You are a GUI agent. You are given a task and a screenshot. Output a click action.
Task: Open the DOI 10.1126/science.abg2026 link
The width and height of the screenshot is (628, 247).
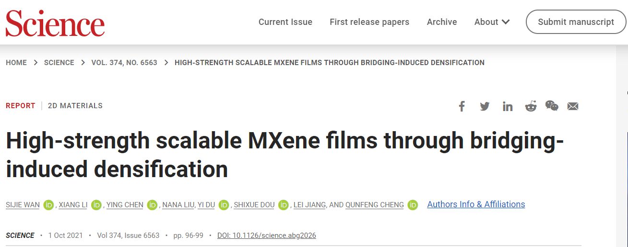[267, 236]
